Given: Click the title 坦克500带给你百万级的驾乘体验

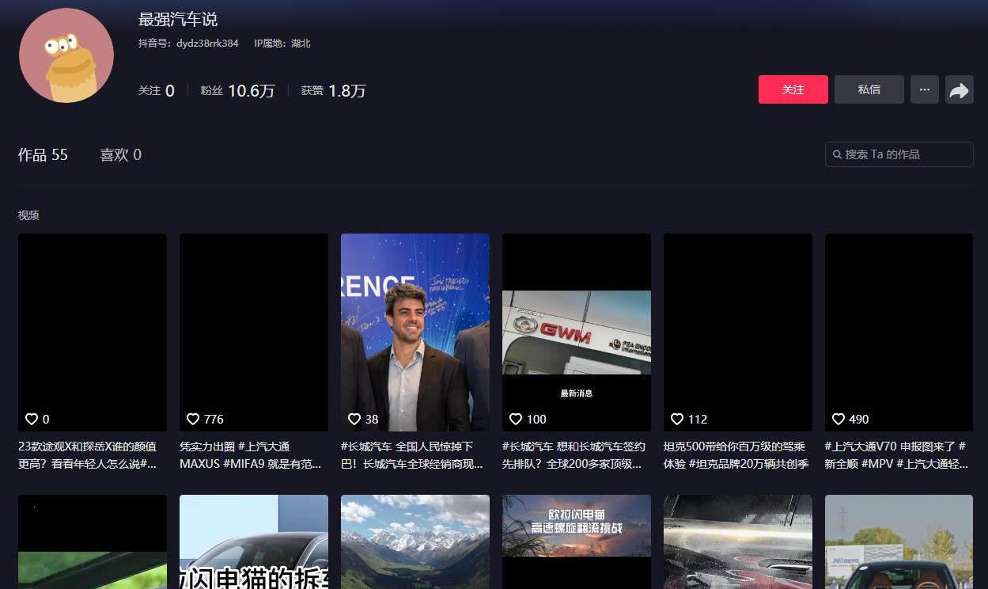Looking at the screenshot, I should pyautogui.click(x=736, y=455).
